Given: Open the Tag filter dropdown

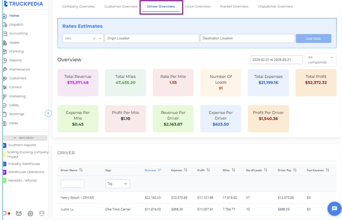Looking at the screenshot, I should 117,184.
